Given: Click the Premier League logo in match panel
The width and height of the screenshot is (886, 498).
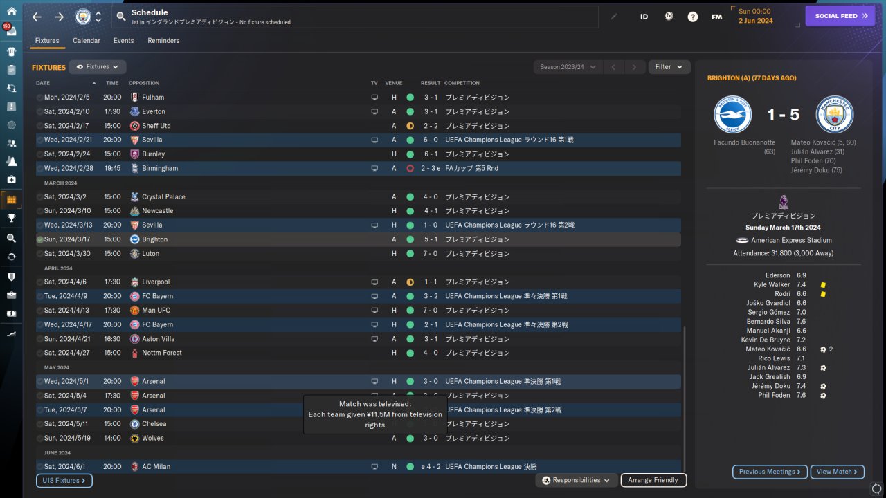Looking at the screenshot, I should (x=784, y=201).
